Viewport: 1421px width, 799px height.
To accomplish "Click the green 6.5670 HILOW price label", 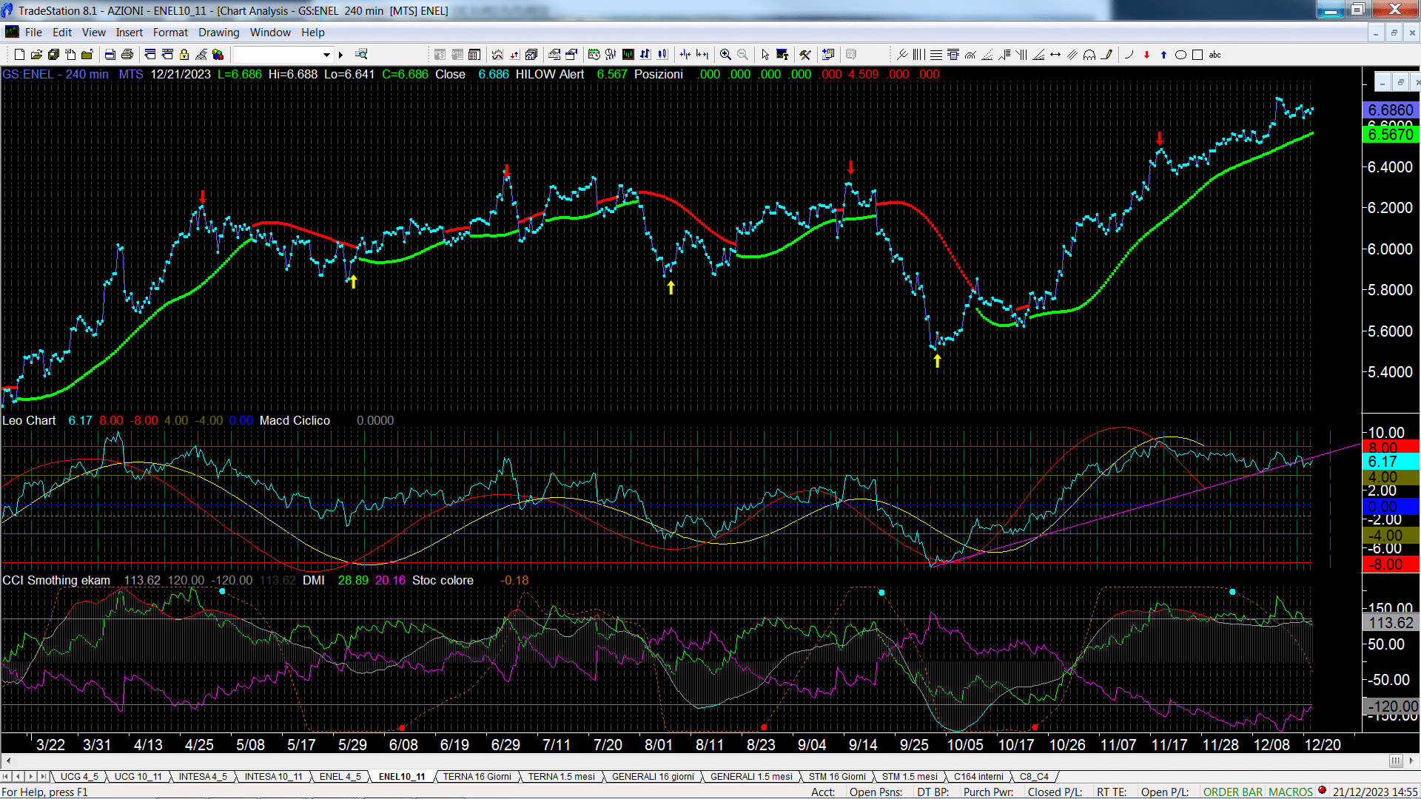I will pyautogui.click(x=1391, y=135).
